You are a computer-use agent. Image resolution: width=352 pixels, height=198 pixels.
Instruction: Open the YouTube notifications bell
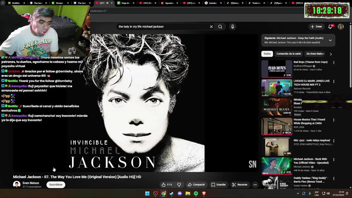(330, 27)
